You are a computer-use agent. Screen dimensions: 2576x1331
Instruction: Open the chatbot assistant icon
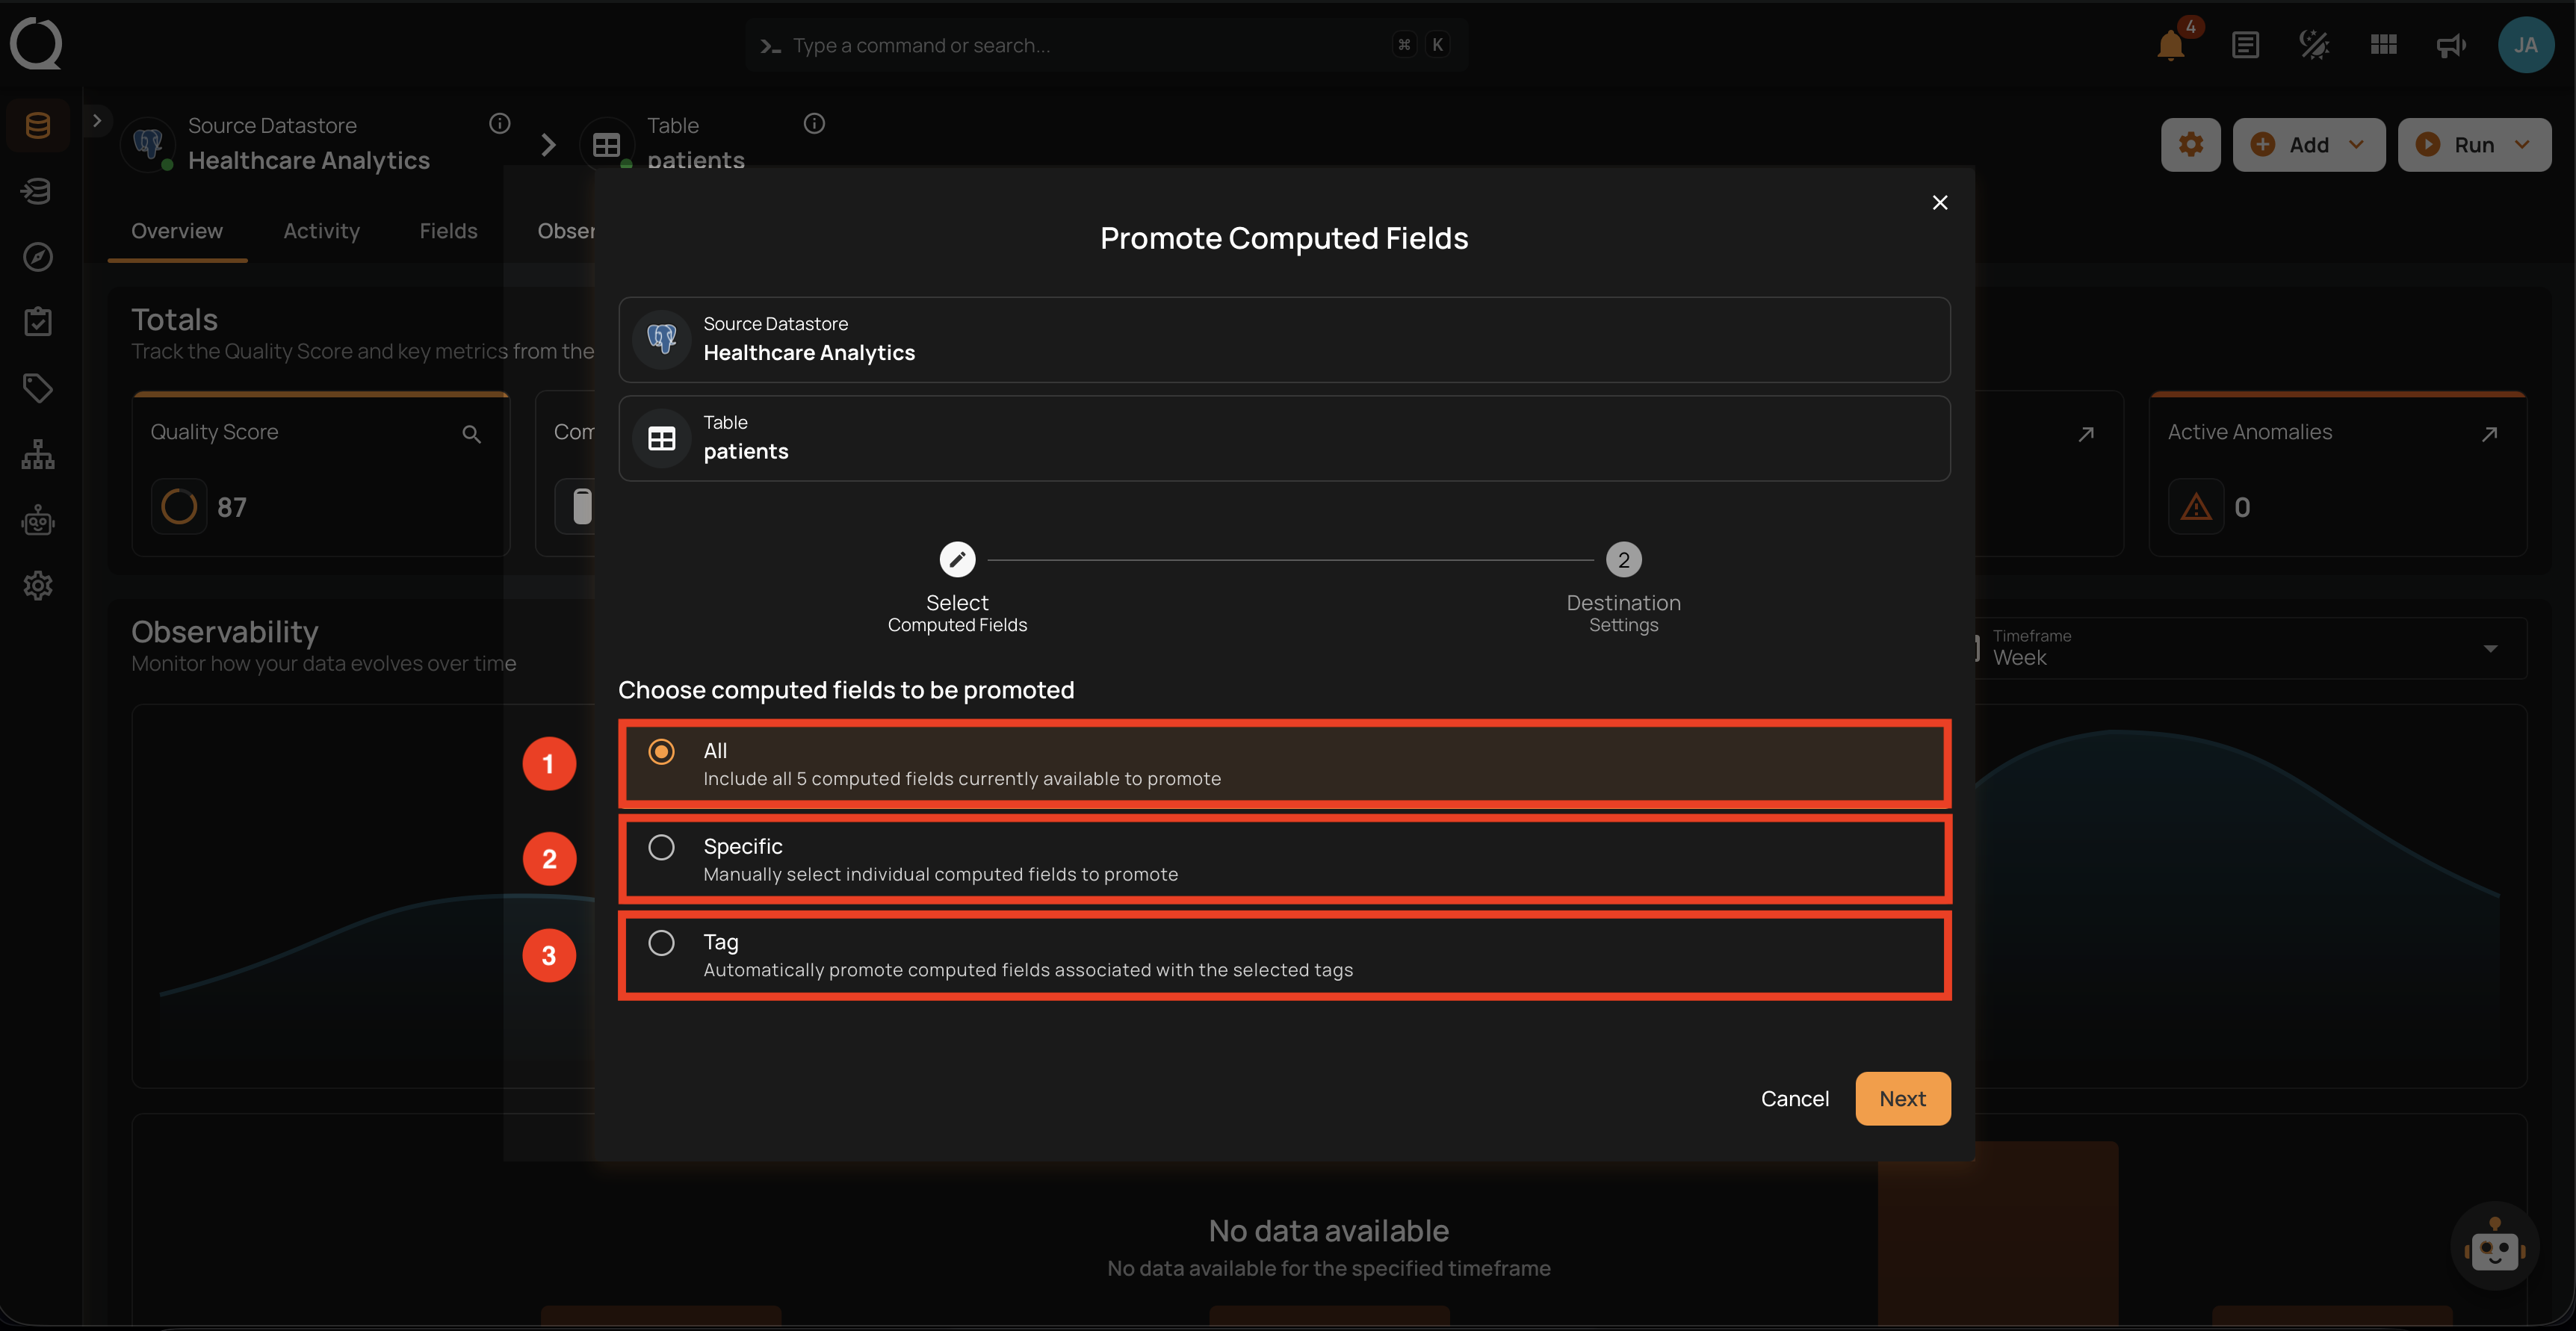tap(2494, 1247)
